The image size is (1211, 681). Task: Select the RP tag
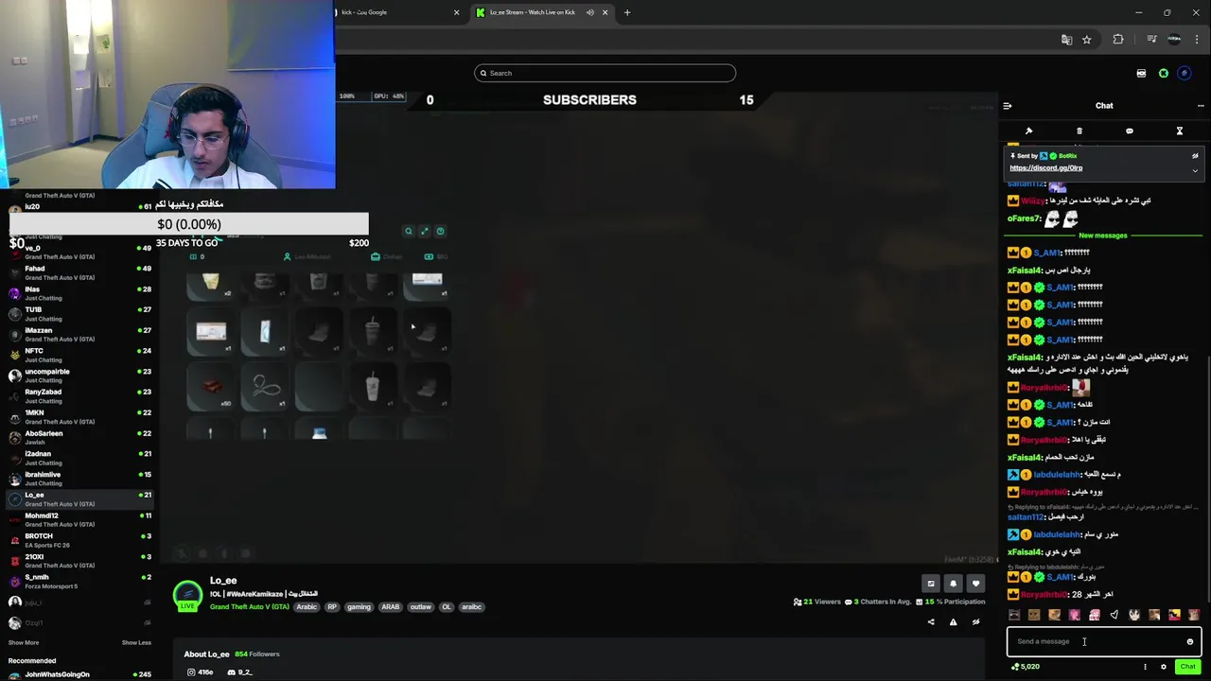pyautogui.click(x=332, y=607)
